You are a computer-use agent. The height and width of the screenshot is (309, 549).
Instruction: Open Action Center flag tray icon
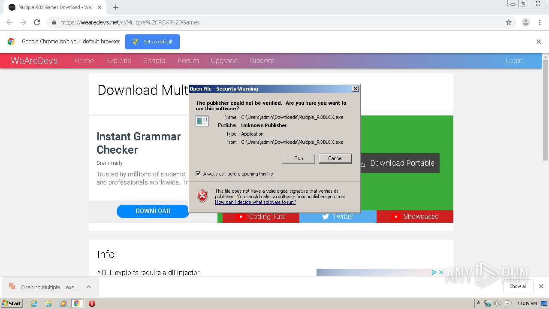(x=508, y=303)
